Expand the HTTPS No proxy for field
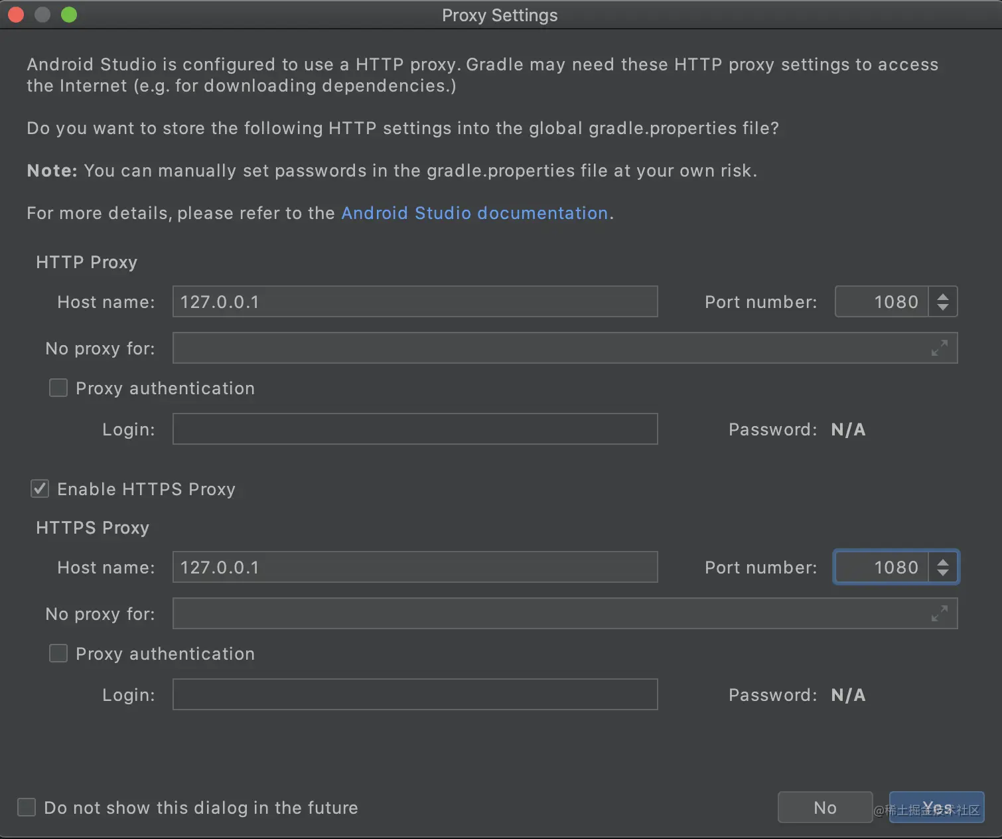This screenshot has height=839, width=1002. 939,613
